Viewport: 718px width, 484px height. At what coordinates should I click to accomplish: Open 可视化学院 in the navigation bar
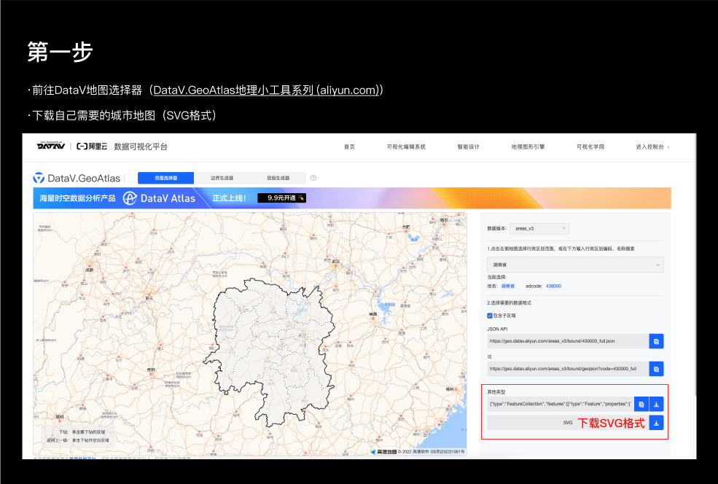pos(590,147)
